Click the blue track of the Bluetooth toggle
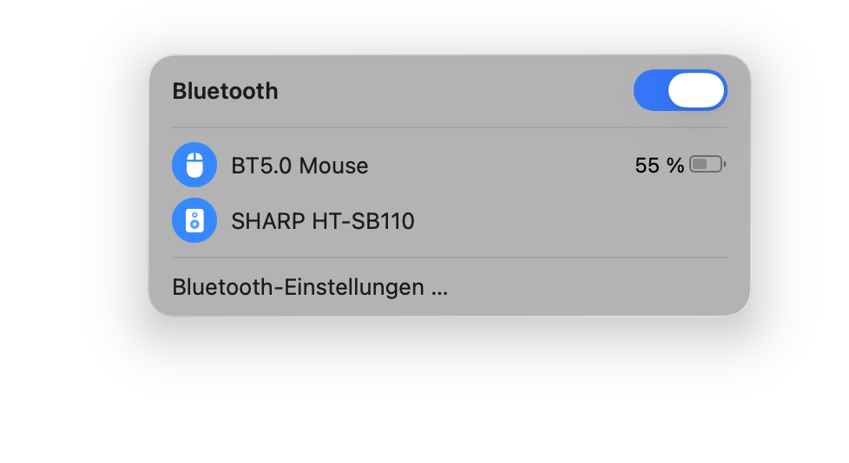 tap(651, 90)
